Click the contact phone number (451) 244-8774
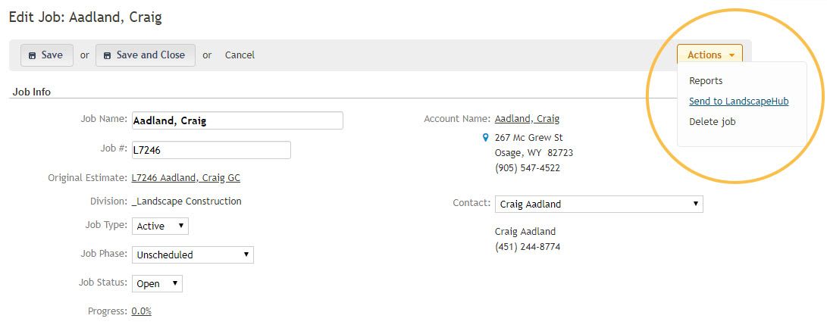 click(528, 246)
